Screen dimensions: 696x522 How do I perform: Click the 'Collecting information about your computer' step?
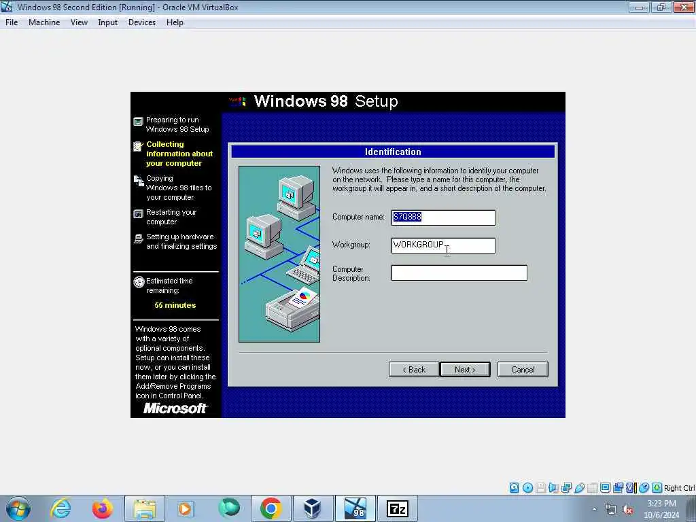click(179, 154)
